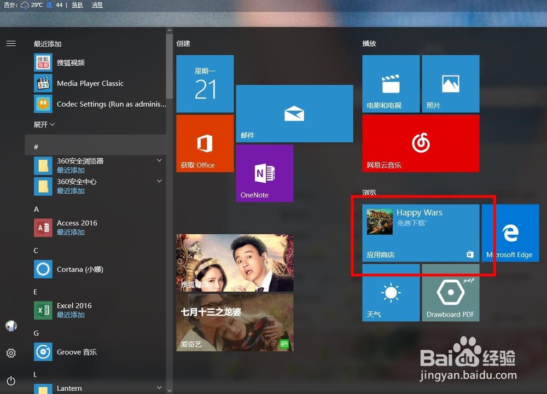Expand 展开 recently added list
547x394 pixels.
[x=44, y=125]
